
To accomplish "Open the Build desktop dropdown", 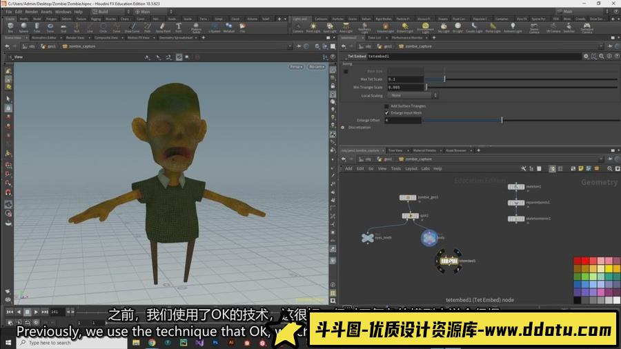I will coord(111,12).
